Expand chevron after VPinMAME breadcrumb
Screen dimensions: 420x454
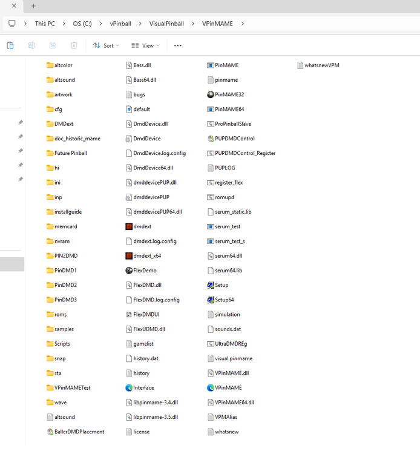pyautogui.click(x=243, y=24)
